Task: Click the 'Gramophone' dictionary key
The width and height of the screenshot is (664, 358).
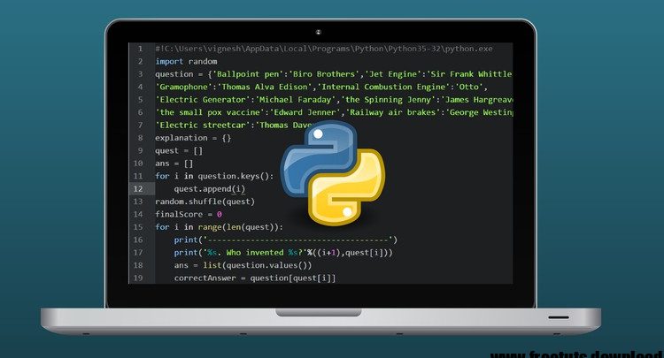Action: click(184, 87)
